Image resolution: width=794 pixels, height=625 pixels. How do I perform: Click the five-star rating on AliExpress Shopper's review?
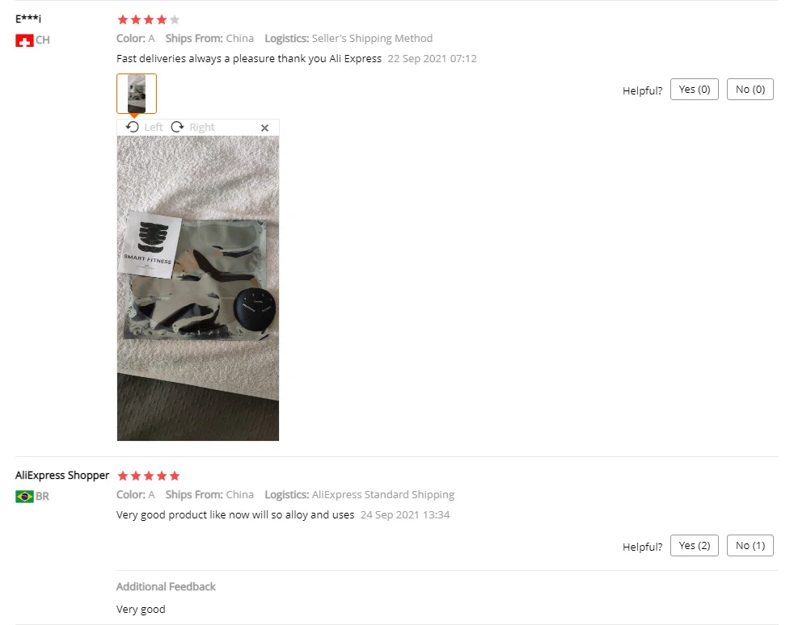click(x=148, y=476)
